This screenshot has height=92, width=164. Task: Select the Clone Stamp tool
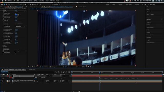(33, 4)
